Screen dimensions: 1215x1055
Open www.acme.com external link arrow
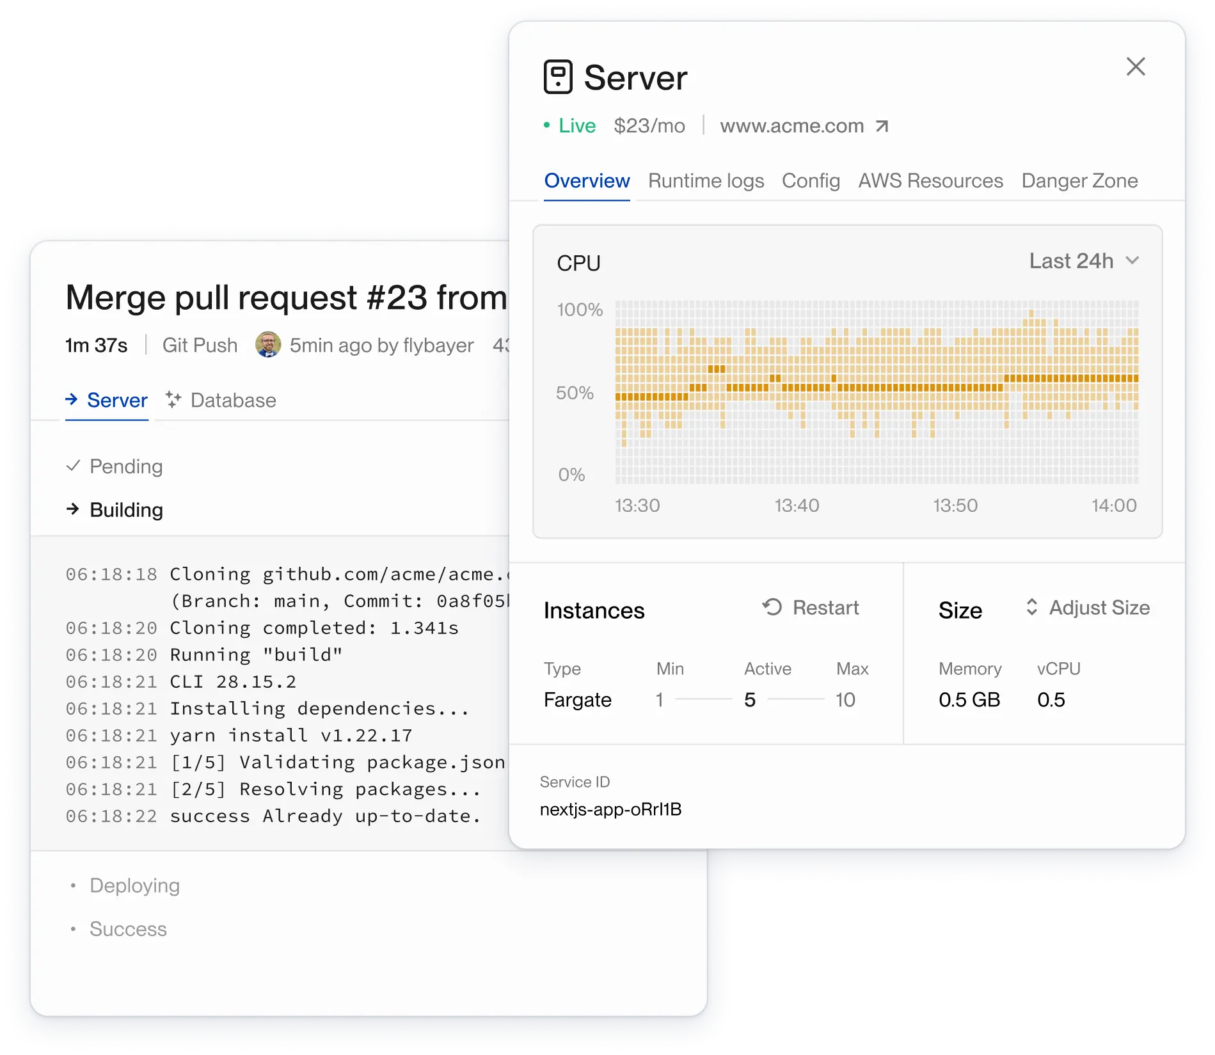point(882,126)
